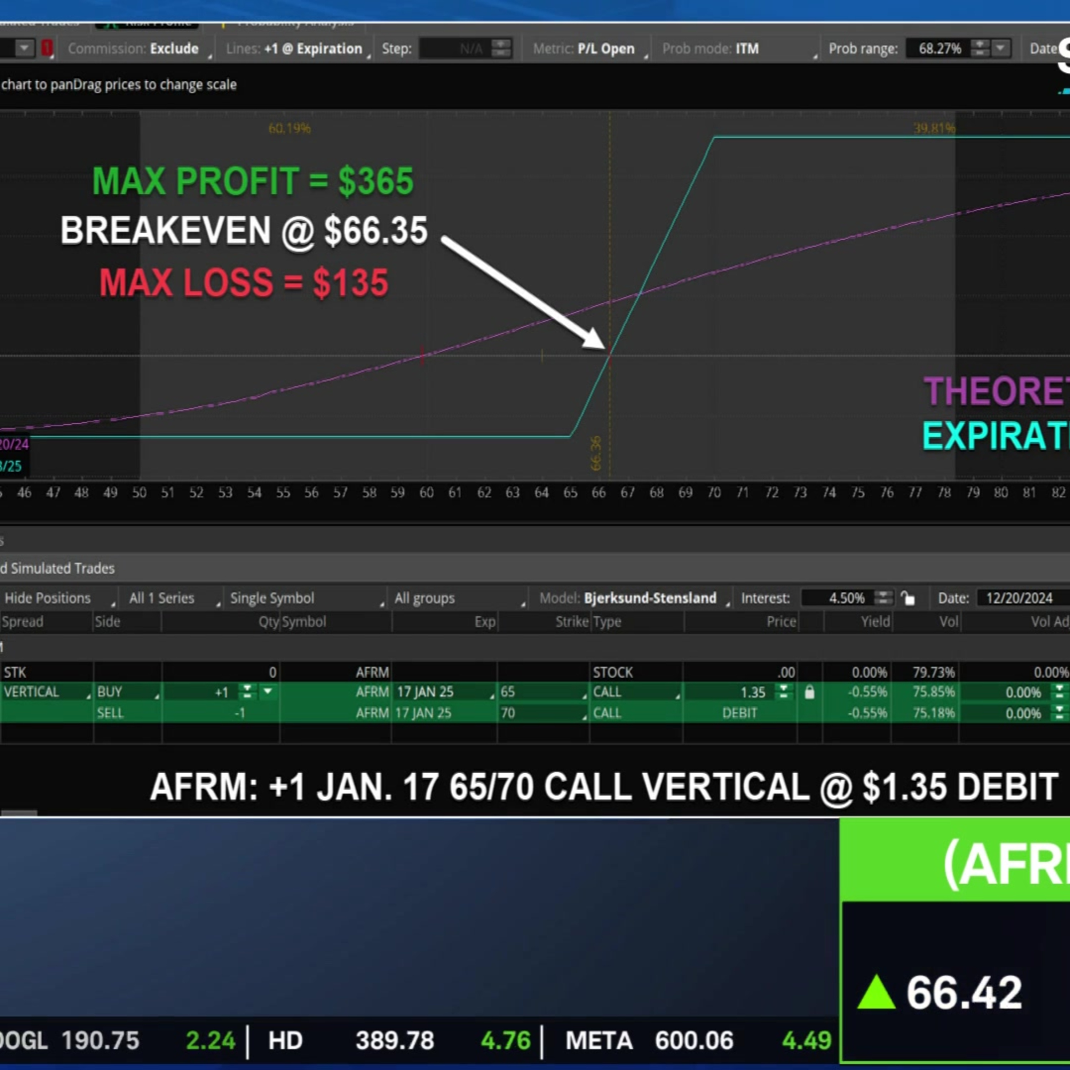1070x1070 pixels.
Task: Click the Step value stepper
Action: pyautogui.click(x=501, y=48)
